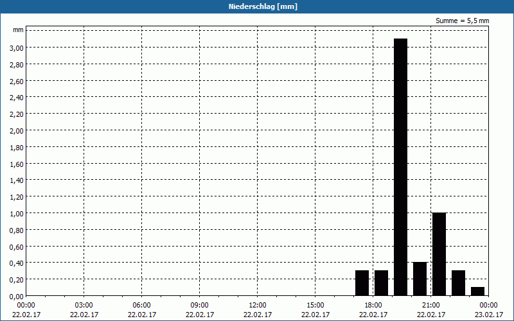The width and height of the screenshot is (514, 321).
Task: Click the "22.02.17" date under 18:00
Action: coord(373,315)
